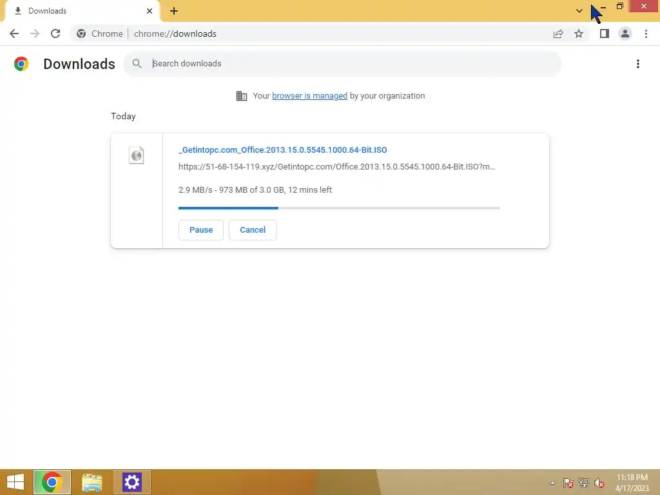This screenshot has height=495, width=660.
Task: Click the Chrome site info chip in address bar
Action: 99,34
